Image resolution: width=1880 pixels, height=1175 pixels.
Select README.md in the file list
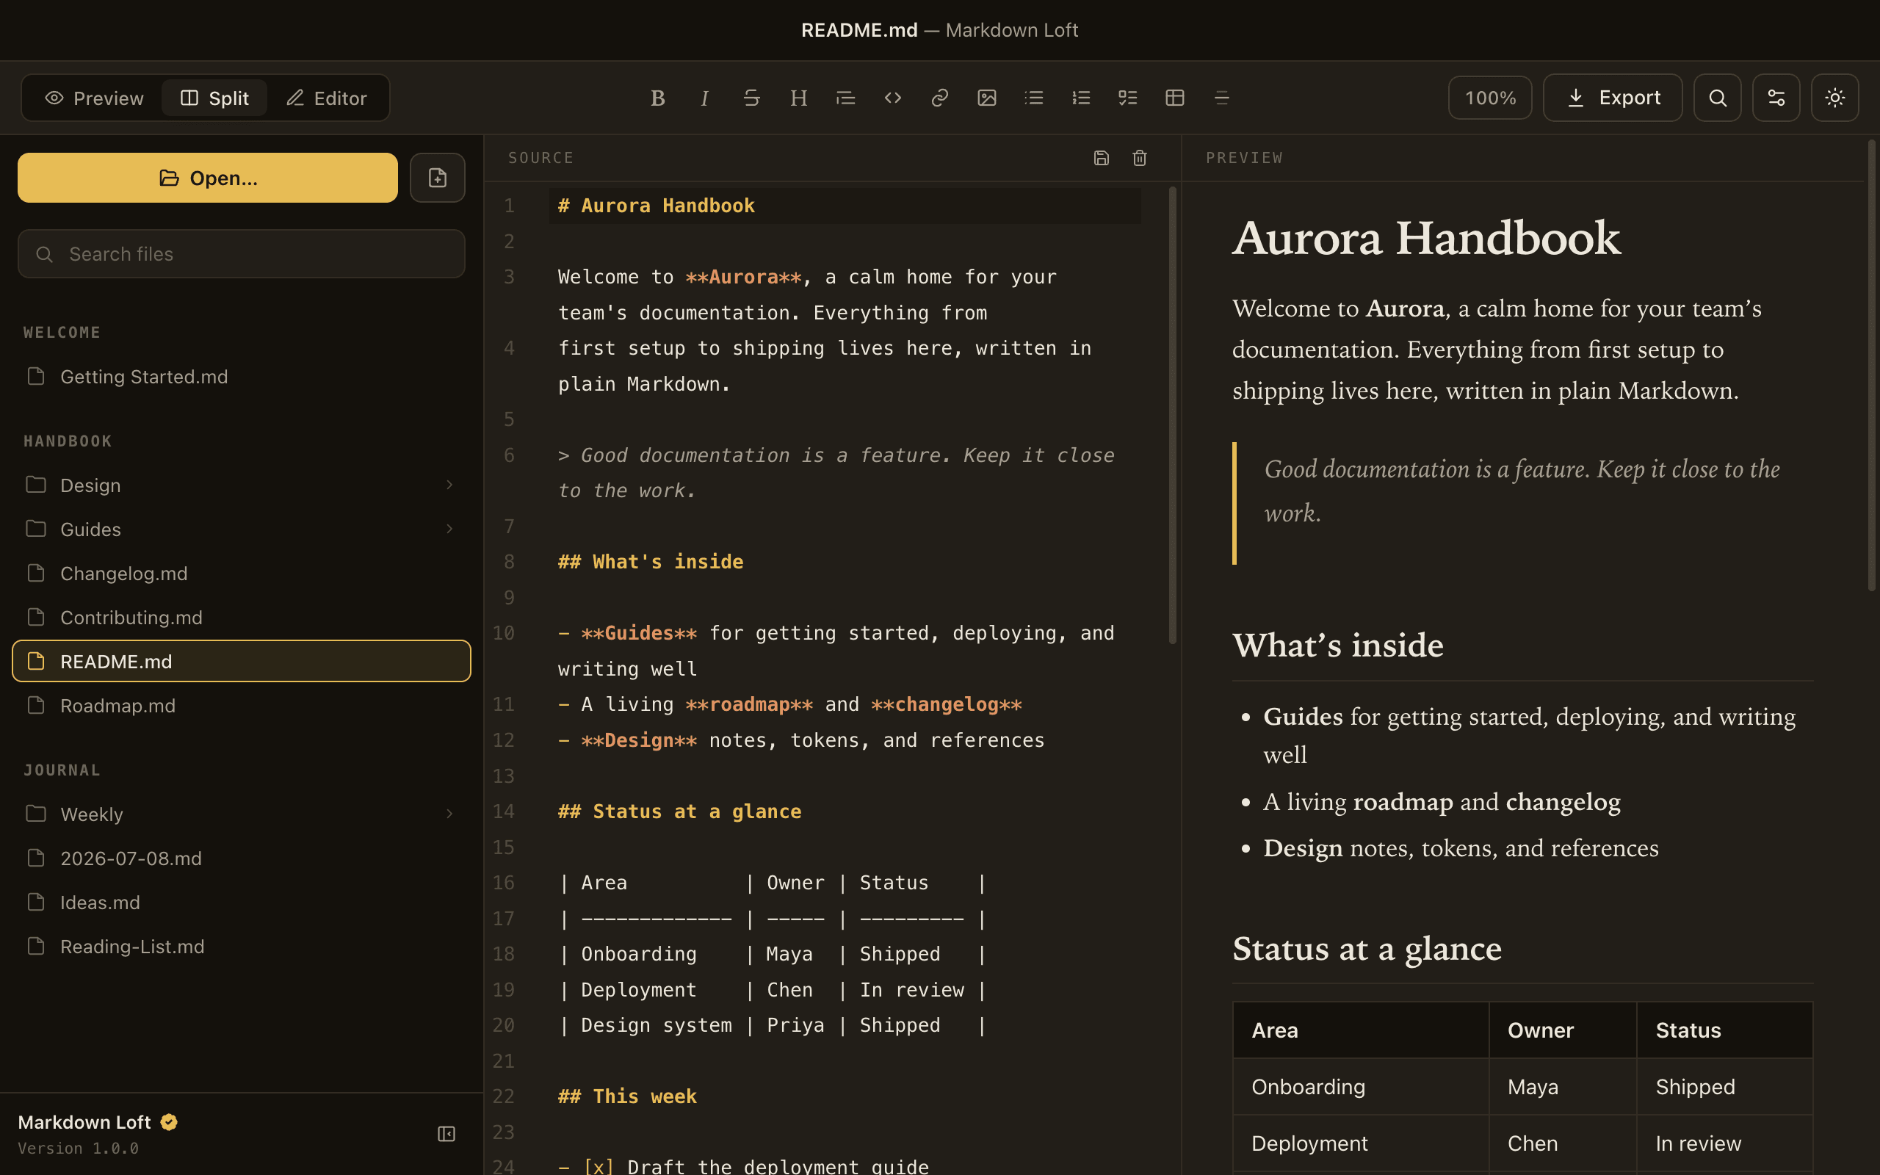point(242,662)
